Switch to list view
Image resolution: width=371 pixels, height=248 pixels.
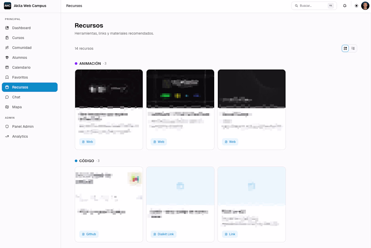click(353, 48)
